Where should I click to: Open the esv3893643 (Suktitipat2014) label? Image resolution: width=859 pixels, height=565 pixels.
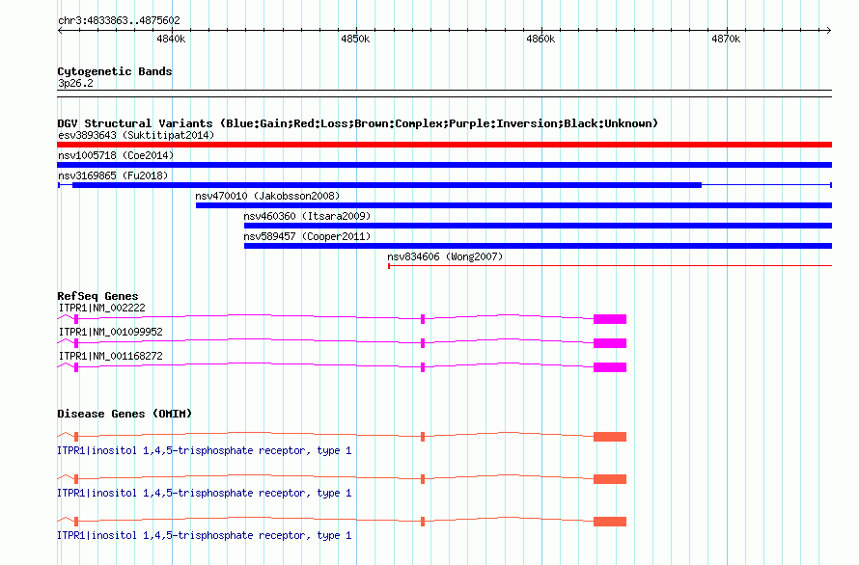click(x=136, y=135)
